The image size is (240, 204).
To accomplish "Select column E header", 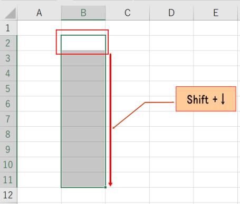I will click(216, 13).
